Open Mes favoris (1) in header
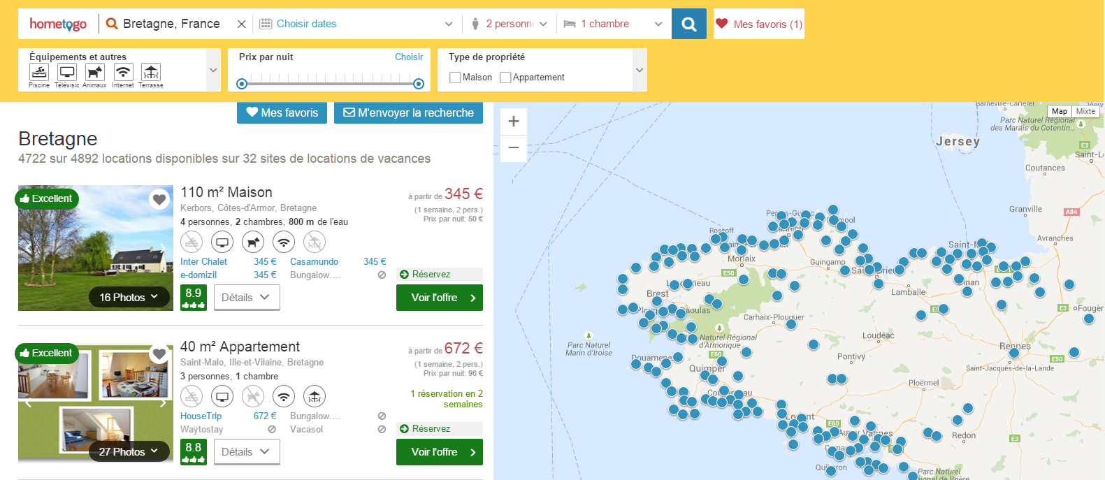Screen dimensions: 1105x480 pyautogui.click(x=759, y=24)
